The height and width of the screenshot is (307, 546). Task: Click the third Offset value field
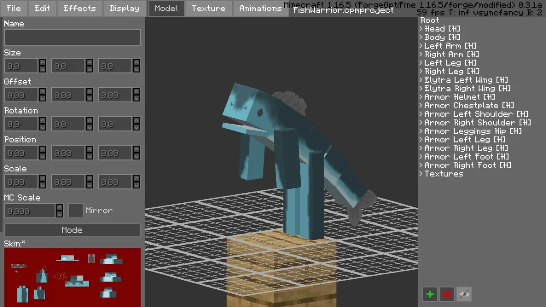(115, 95)
